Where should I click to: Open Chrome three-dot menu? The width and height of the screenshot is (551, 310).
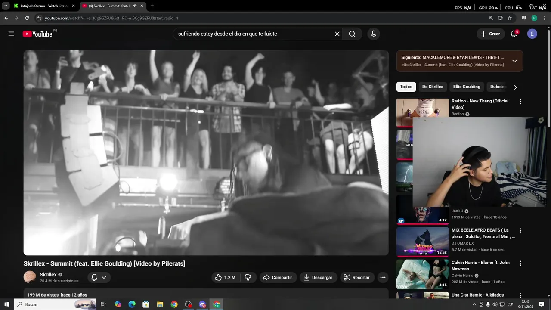(x=544, y=18)
